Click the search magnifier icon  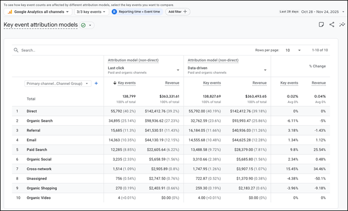point(16,50)
